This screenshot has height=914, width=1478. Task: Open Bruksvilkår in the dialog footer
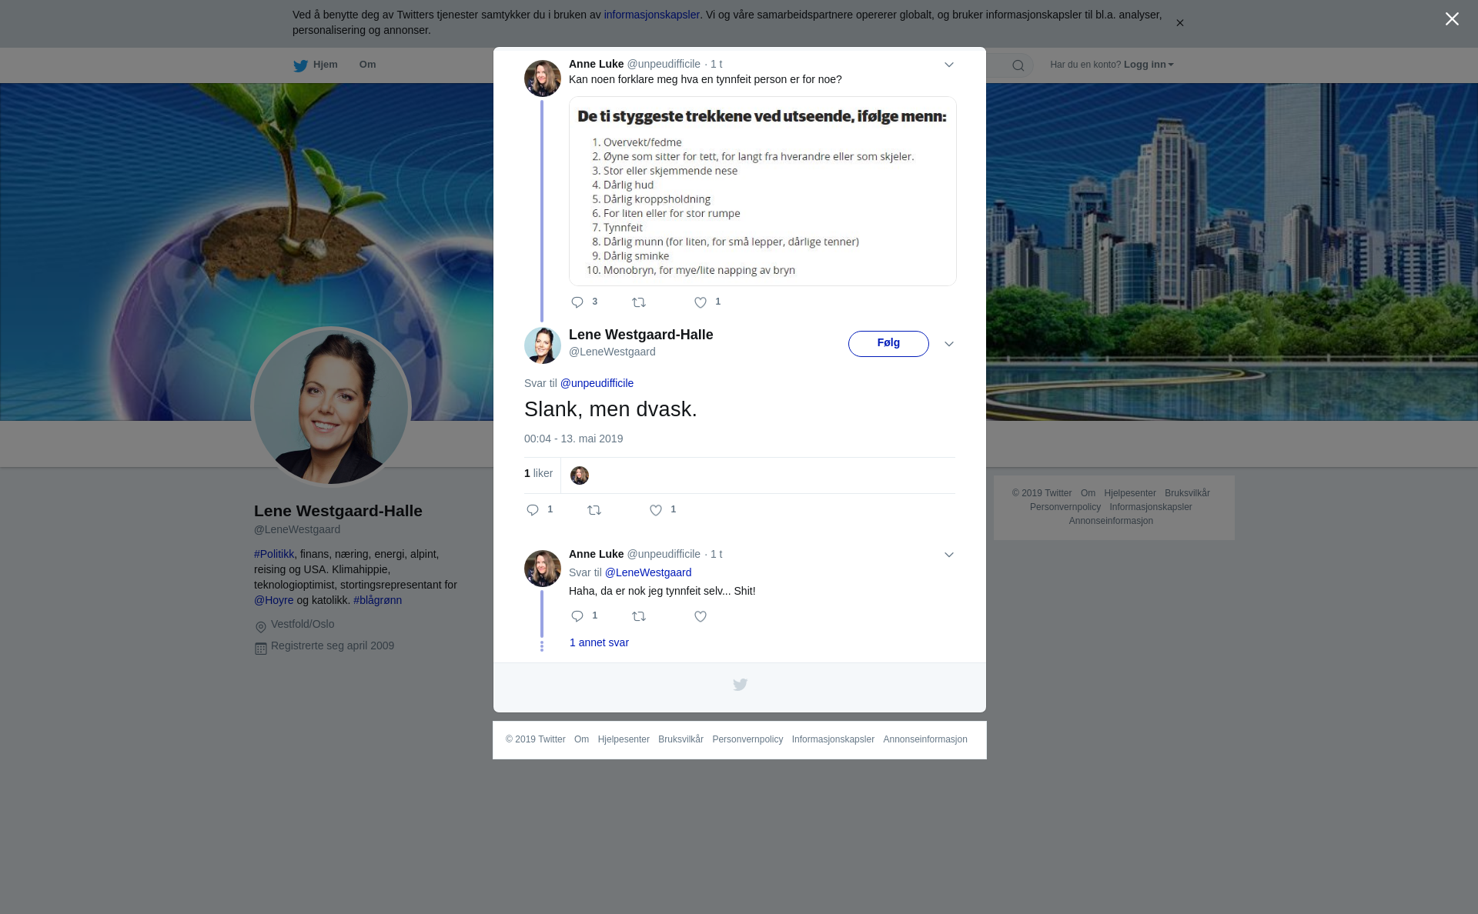click(x=680, y=739)
